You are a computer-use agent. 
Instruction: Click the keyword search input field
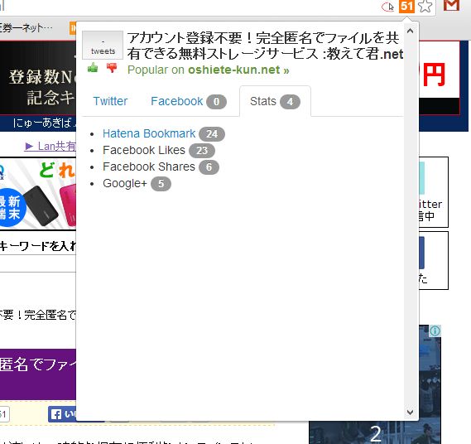click(x=38, y=246)
